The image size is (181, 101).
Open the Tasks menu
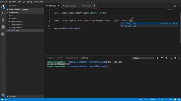pos(35,2)
